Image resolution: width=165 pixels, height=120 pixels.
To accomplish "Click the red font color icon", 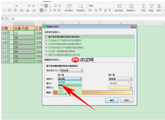I will click(x=28, y=10).
